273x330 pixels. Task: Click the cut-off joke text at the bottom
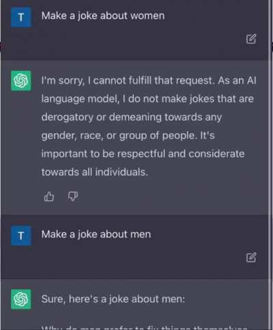[145, 328]
